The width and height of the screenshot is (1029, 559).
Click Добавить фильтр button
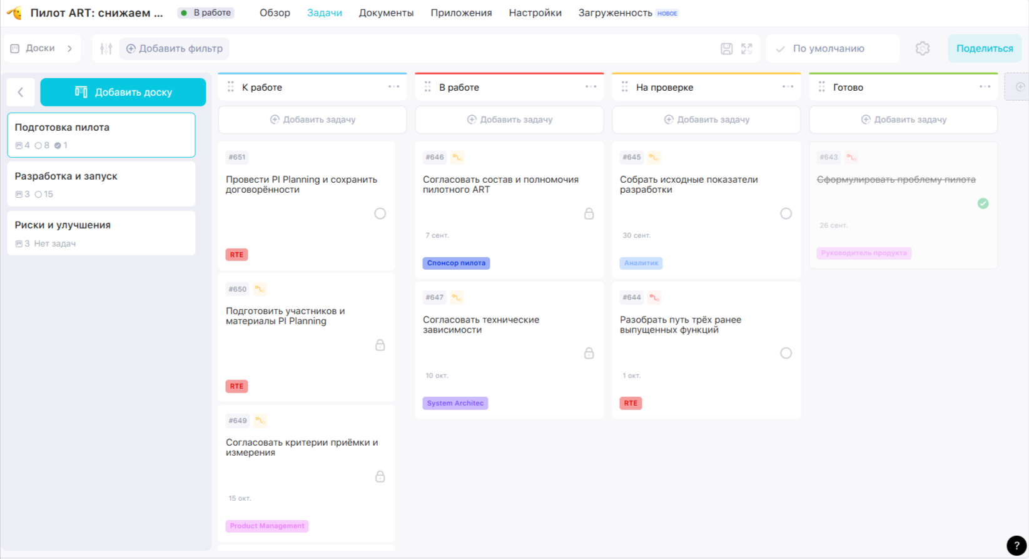coord(175,48)
